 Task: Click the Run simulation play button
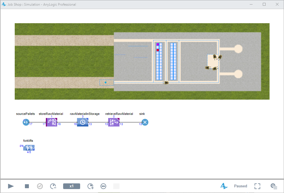[x=11, y=186]
